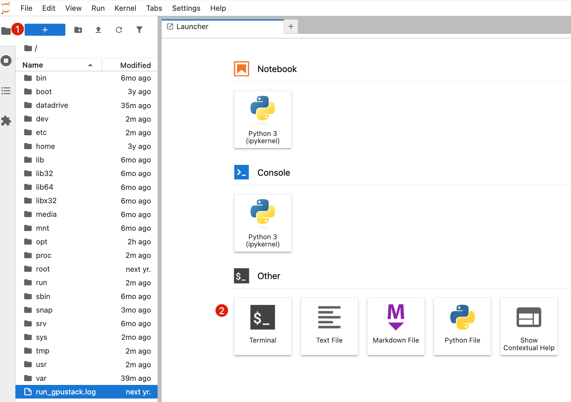Open the Kernel menu
The image size is (571, 402).
coord(125,8)
